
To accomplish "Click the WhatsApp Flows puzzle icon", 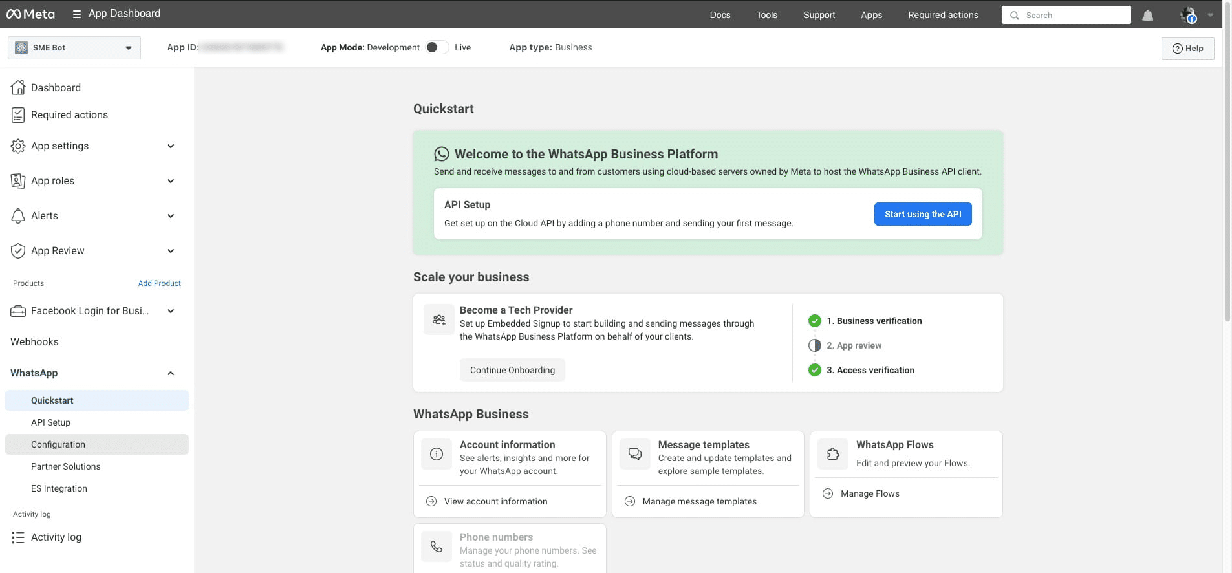I will click(x=833, y=454).
